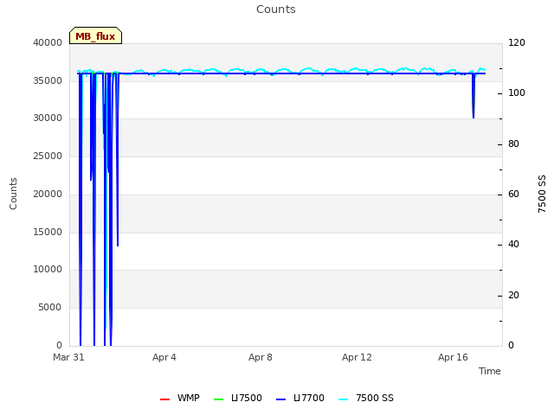The image size is (554, 415).
Task: Click the 7500 SS right axis title
Action: click(x=542, y=194)
